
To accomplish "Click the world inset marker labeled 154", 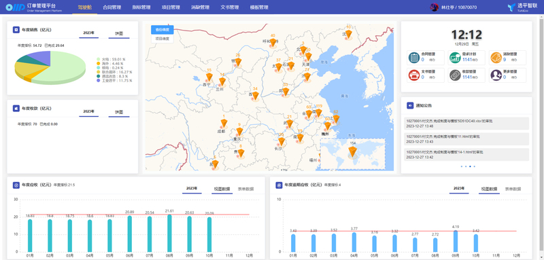I will 353,151.
